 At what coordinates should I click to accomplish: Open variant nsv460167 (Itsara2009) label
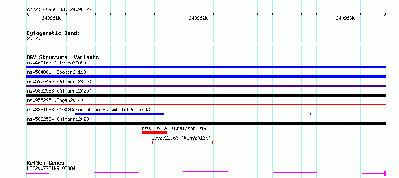pyautogui.click(x=56, y=63)
